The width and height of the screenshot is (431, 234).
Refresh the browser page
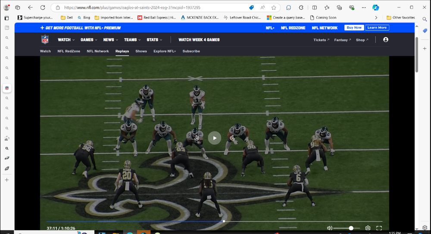43,7
